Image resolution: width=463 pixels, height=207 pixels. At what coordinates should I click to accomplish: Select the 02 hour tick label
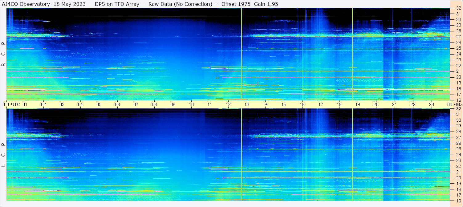click(43, 104)
